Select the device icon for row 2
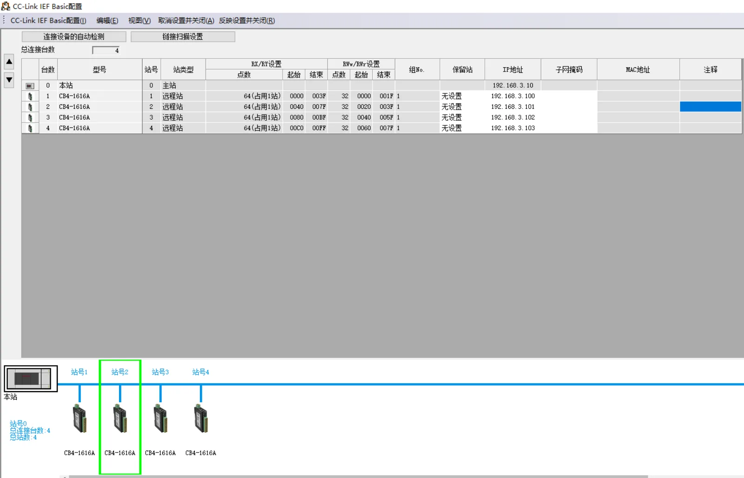This screenshot has height=478, width=744. (x=30, y=107)
